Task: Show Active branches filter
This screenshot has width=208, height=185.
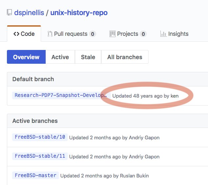Action: [x=60, y=57]
